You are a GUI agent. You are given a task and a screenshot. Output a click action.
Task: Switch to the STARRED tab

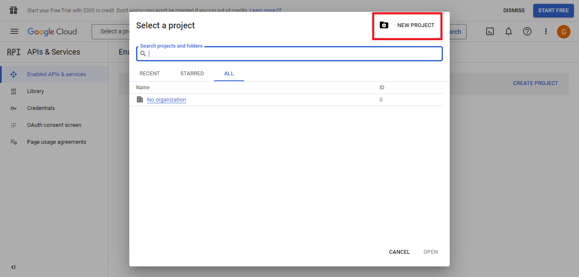(192, 74)
